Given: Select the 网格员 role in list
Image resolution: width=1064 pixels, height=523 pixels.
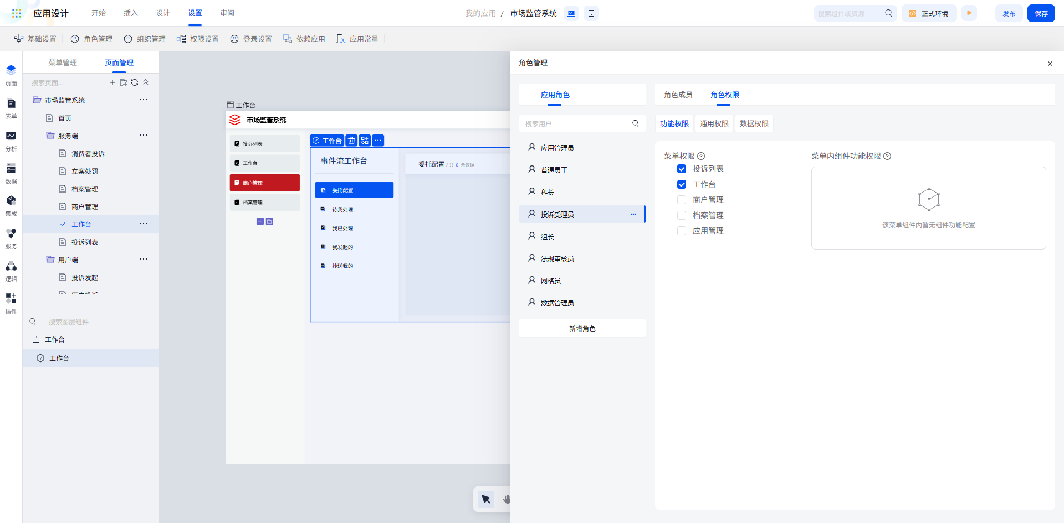Looking at the screenshot, I should pyautogui.click(x=551, y=281).
